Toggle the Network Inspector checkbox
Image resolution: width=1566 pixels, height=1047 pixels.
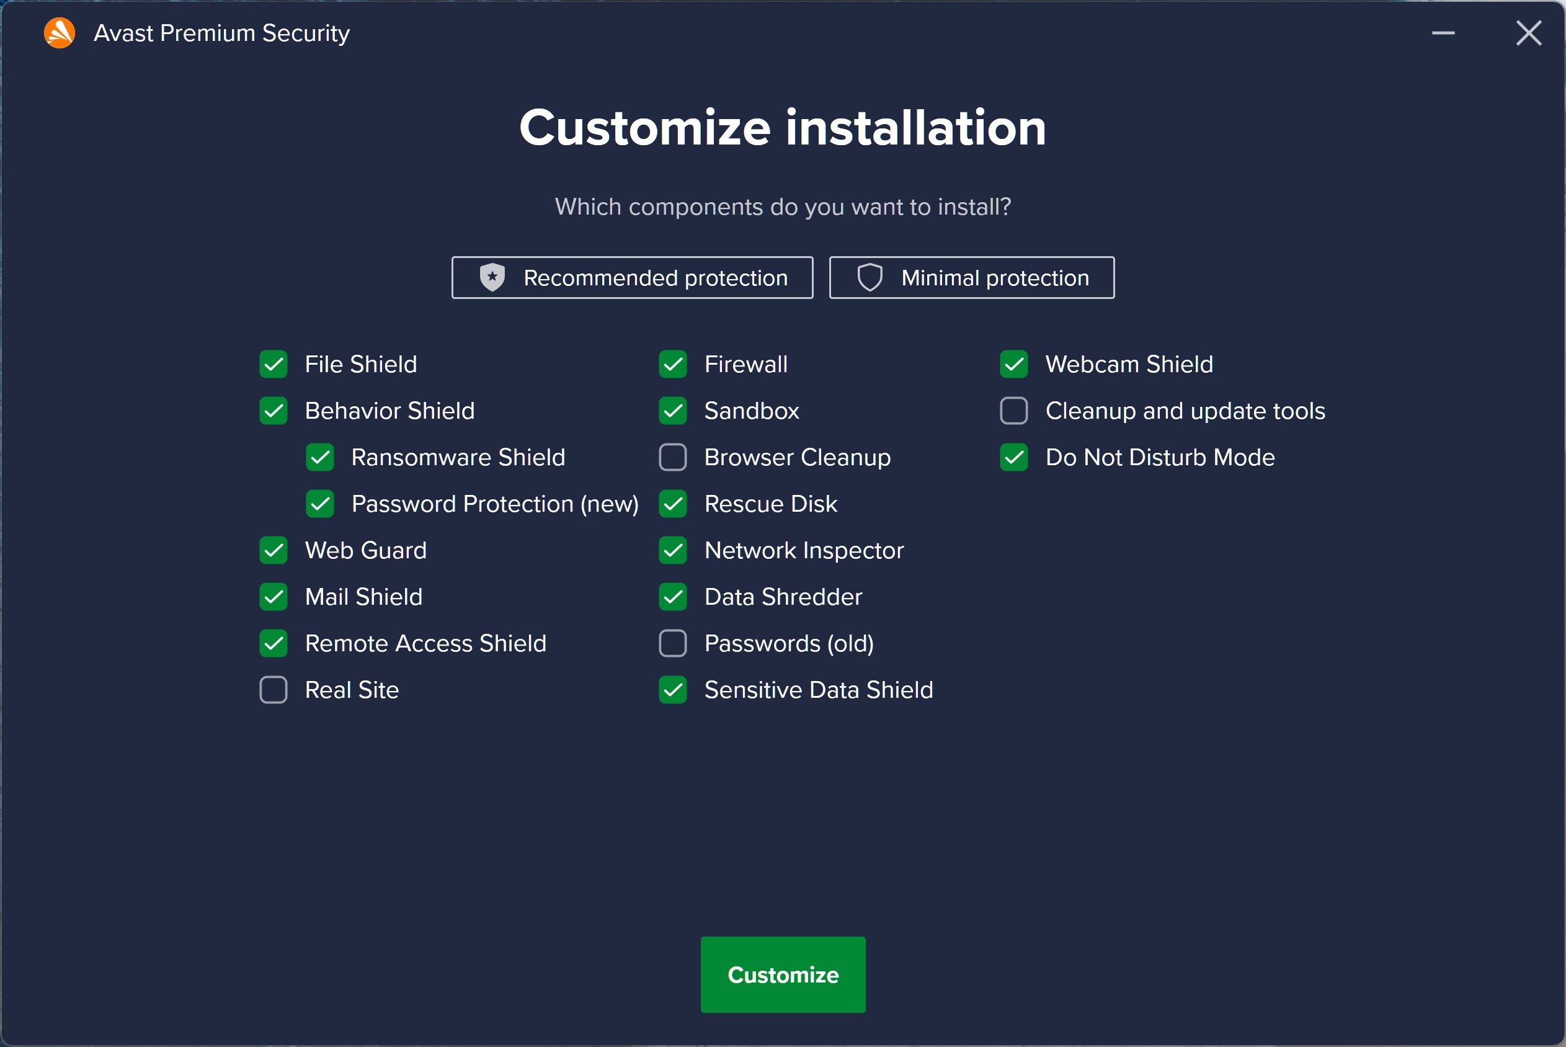[673, 550]
